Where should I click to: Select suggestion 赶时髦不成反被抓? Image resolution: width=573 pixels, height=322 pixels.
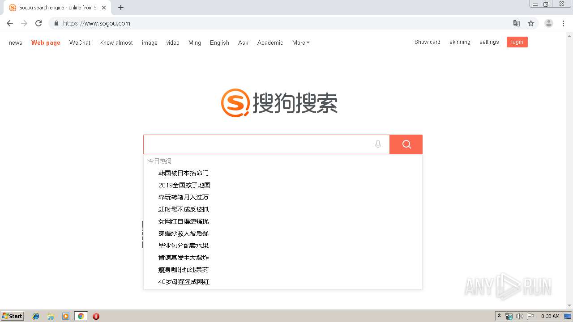184,209
